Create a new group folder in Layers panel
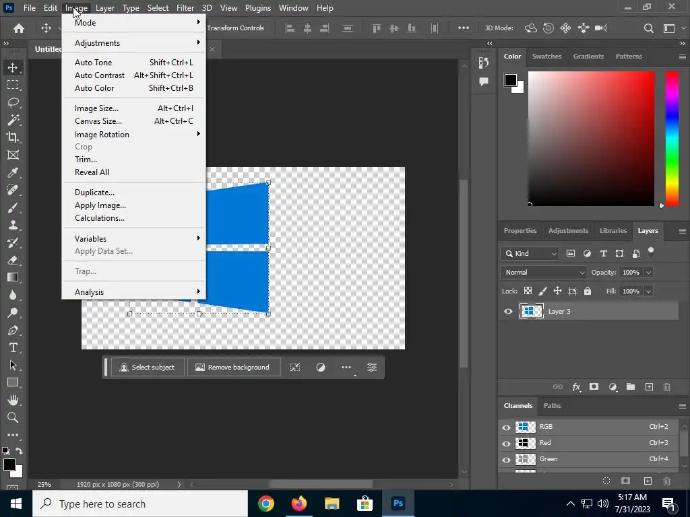This screenshot has width=690, height=517. coord(631,387)
